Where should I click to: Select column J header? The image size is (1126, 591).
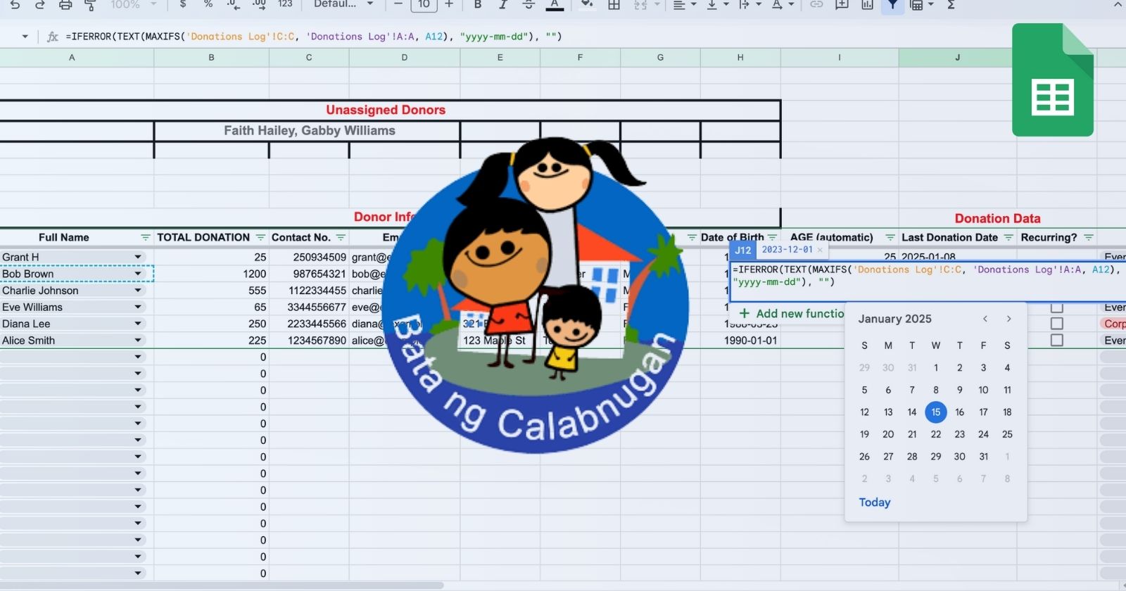[x=957, y=58]
